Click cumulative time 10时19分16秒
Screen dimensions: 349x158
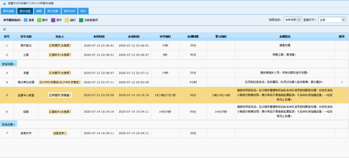(x=221, y=95)
